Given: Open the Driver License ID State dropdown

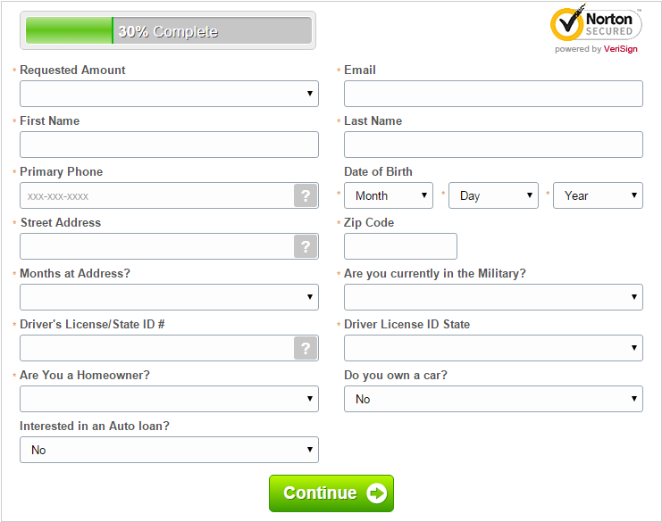Looking at the screenshot, I should click(x=493, y=348).
